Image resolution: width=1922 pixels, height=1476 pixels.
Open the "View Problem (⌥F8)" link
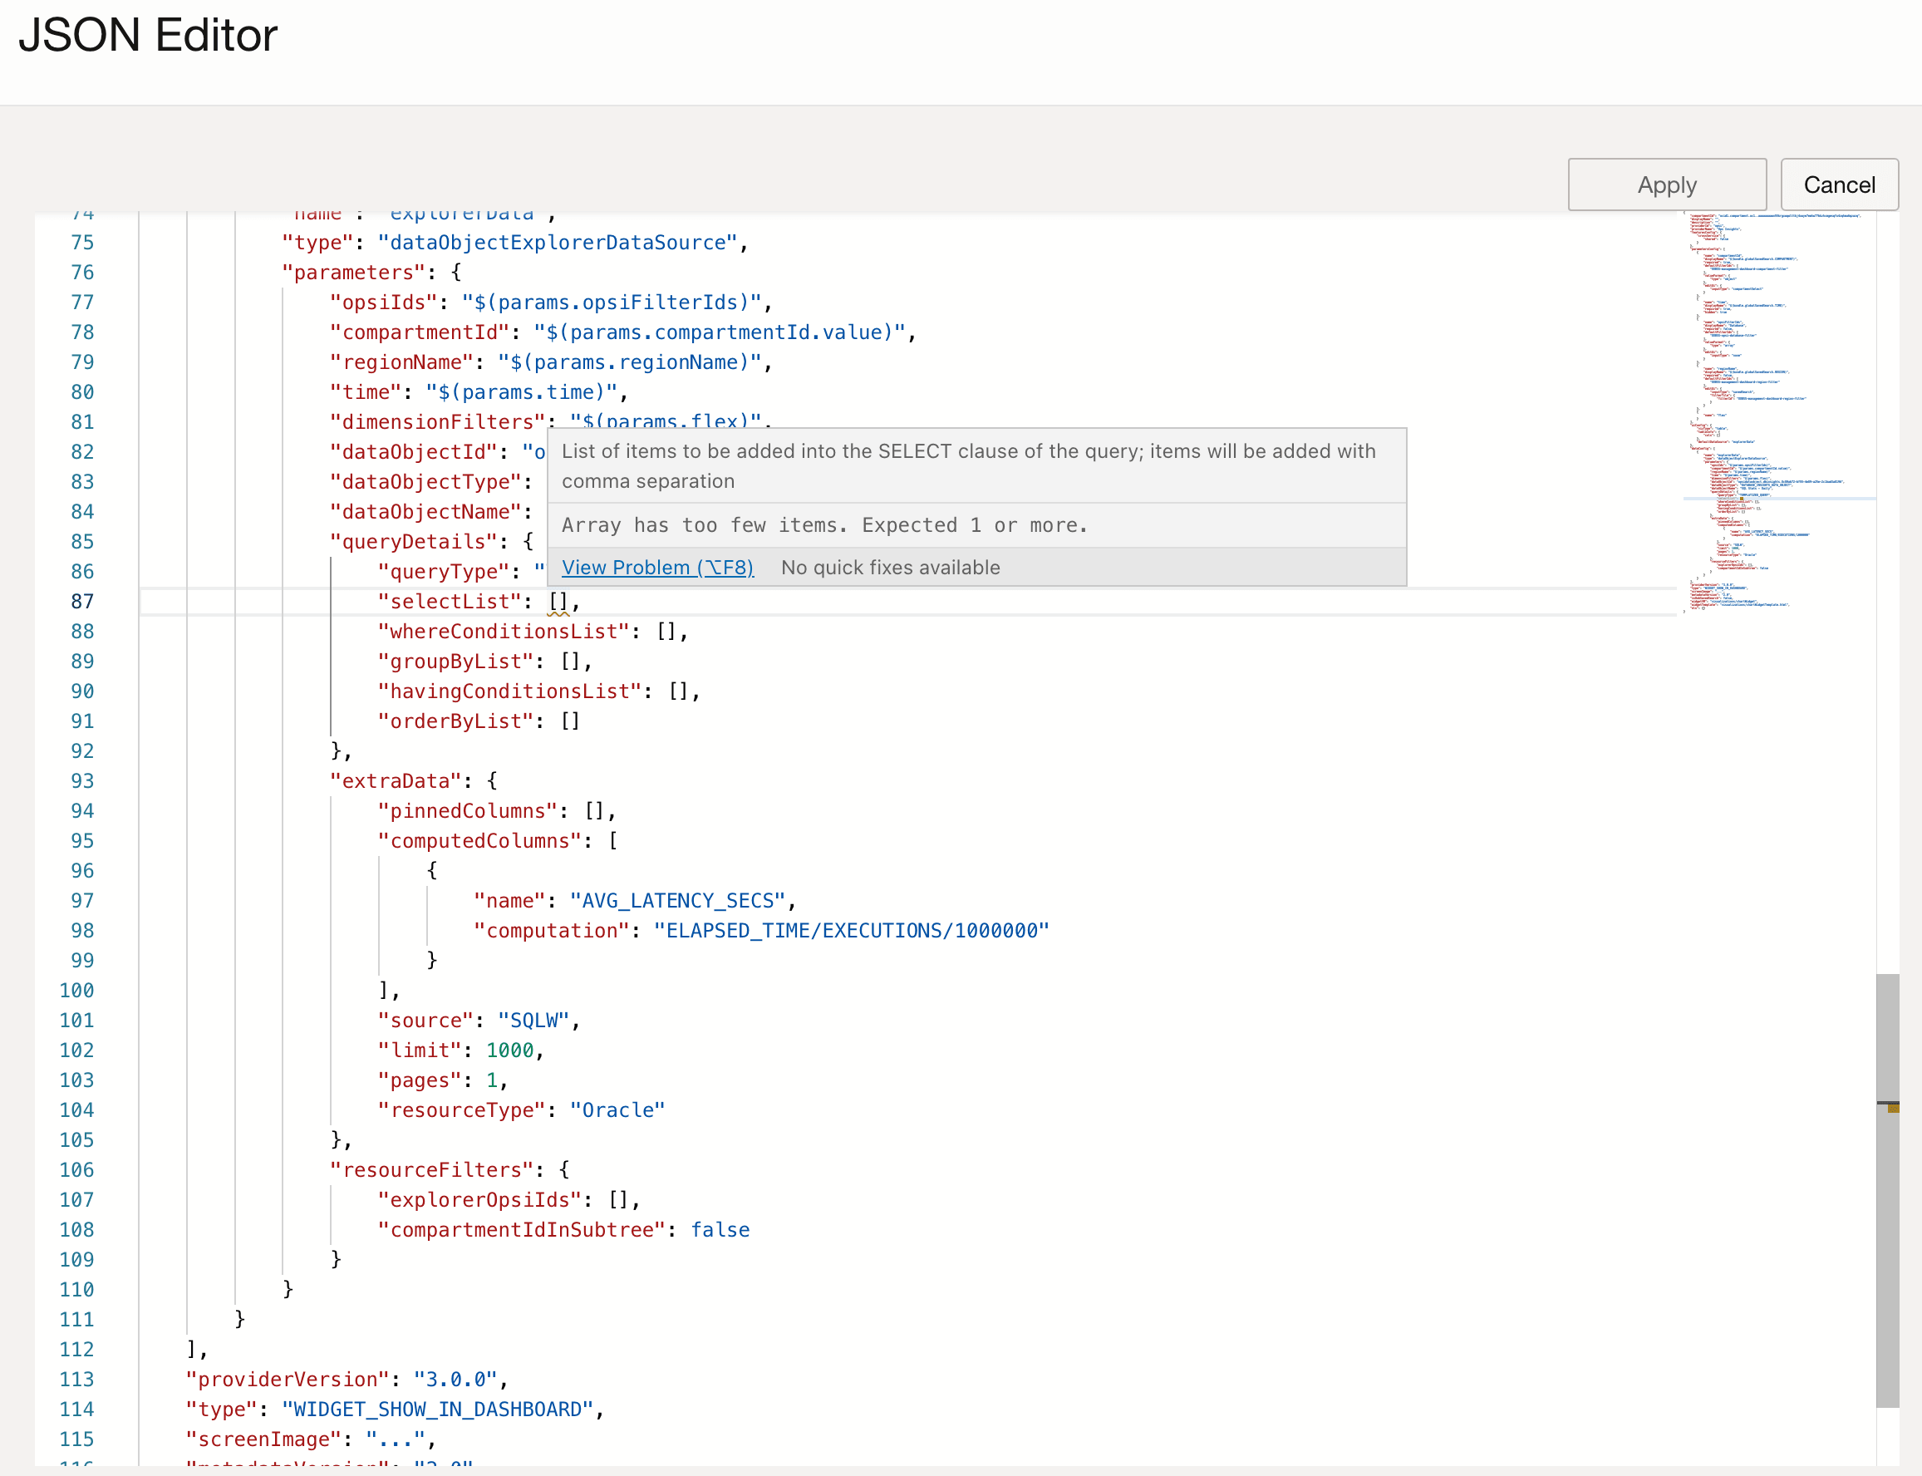coord(657,568)
